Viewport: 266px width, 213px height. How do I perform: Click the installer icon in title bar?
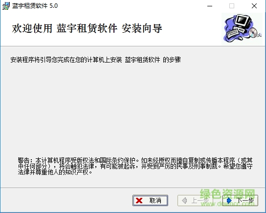[x=6, y=6]
